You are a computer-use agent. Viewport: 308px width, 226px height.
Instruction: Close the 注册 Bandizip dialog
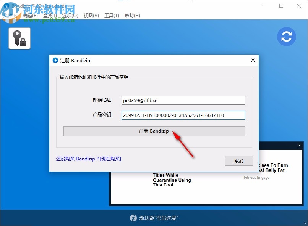(253, 60)
